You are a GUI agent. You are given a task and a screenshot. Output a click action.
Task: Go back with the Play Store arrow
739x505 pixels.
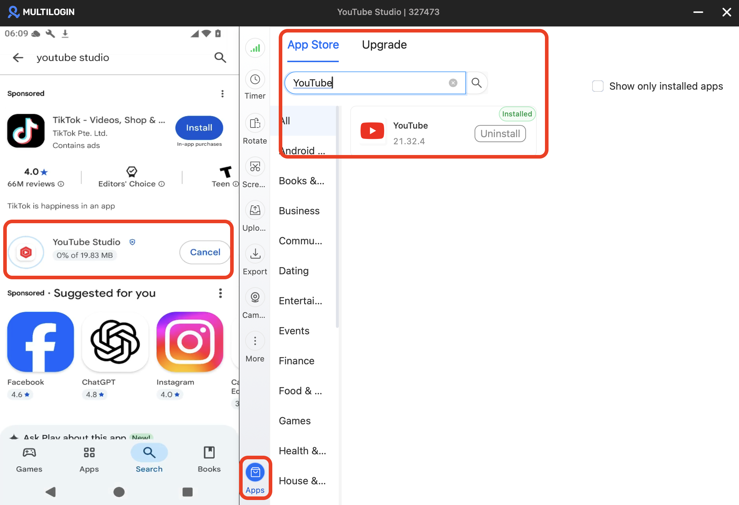pyautogui.click(x=18, y=57)
